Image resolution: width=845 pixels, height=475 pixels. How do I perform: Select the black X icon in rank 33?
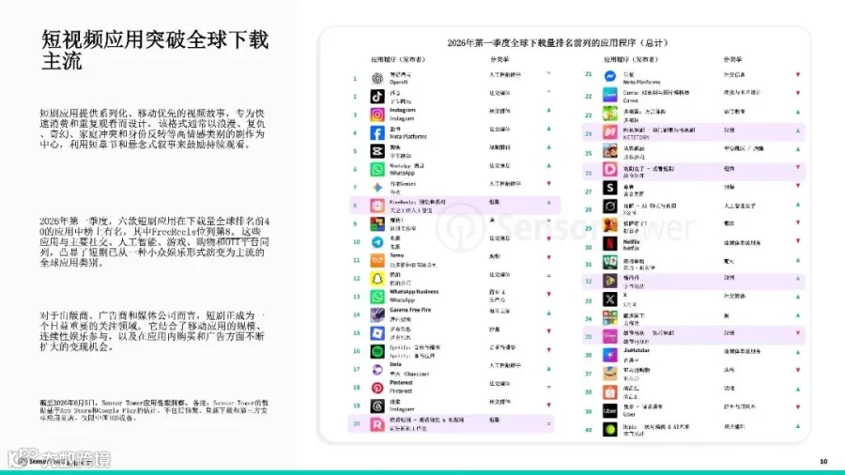(610, 299)
